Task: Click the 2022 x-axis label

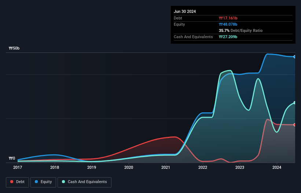Action: pyautogui.click(x=203, y=167)
